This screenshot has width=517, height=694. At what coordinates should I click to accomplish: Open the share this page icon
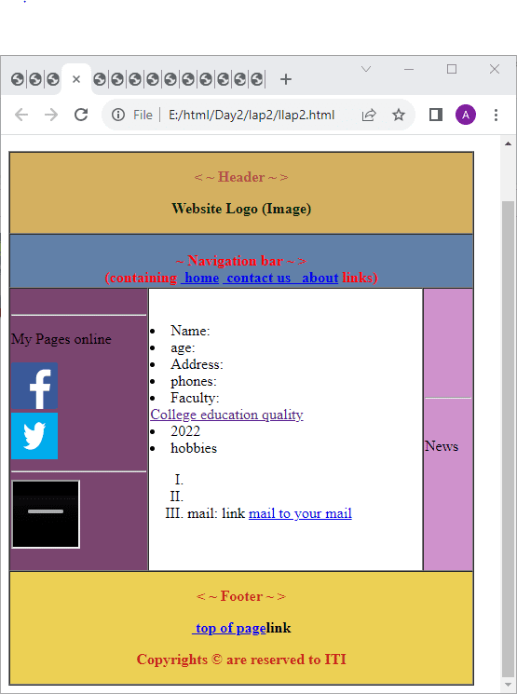pyautogui.click(x=369, y=116)
